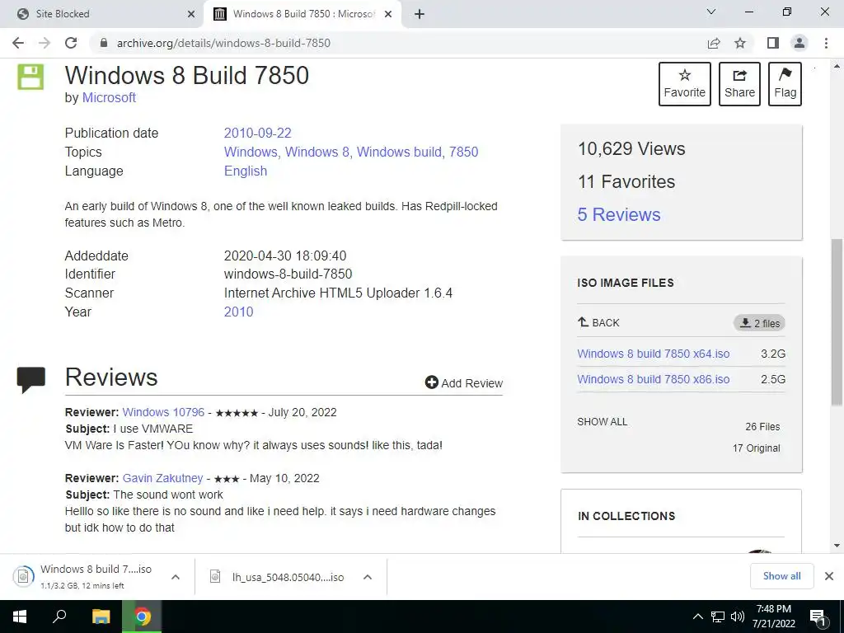Image resolution: width=844 pixels, height=633 pixels.
Task: Open reviewer Windows 10796 profile
Action: (x=164, y=412)
